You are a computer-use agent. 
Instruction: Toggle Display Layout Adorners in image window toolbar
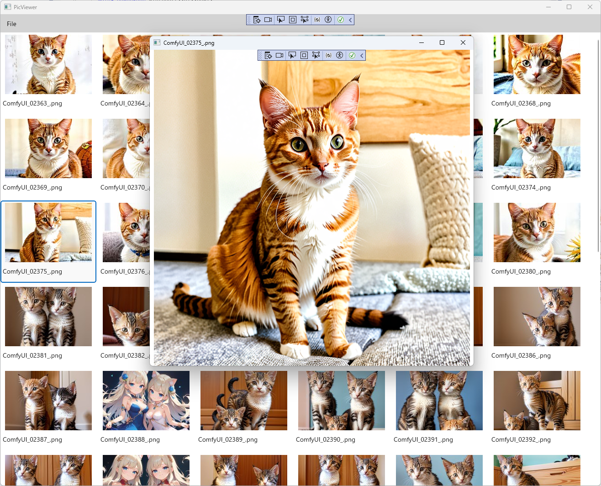click(x=304, y=55)
